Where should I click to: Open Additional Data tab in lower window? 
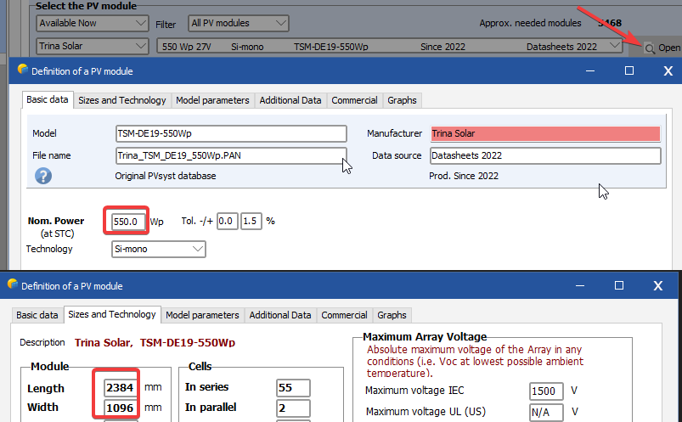point(280,315)
